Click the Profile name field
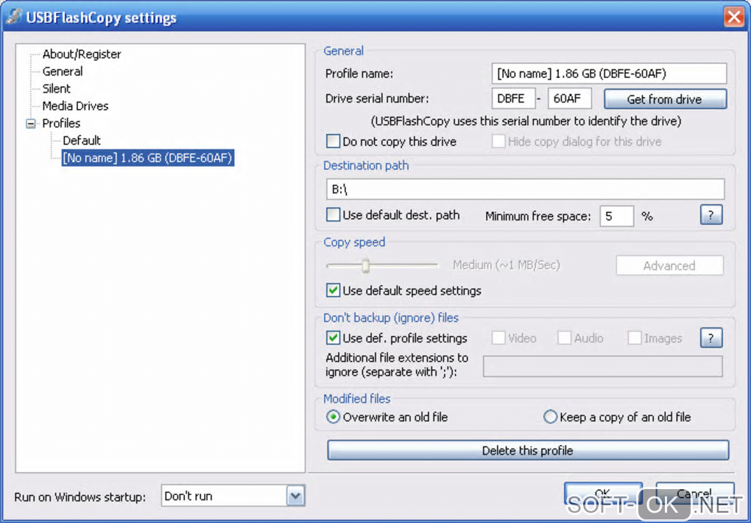Image resolution: width=751 pixels, height=523 pixels. (x=609, y=74)
